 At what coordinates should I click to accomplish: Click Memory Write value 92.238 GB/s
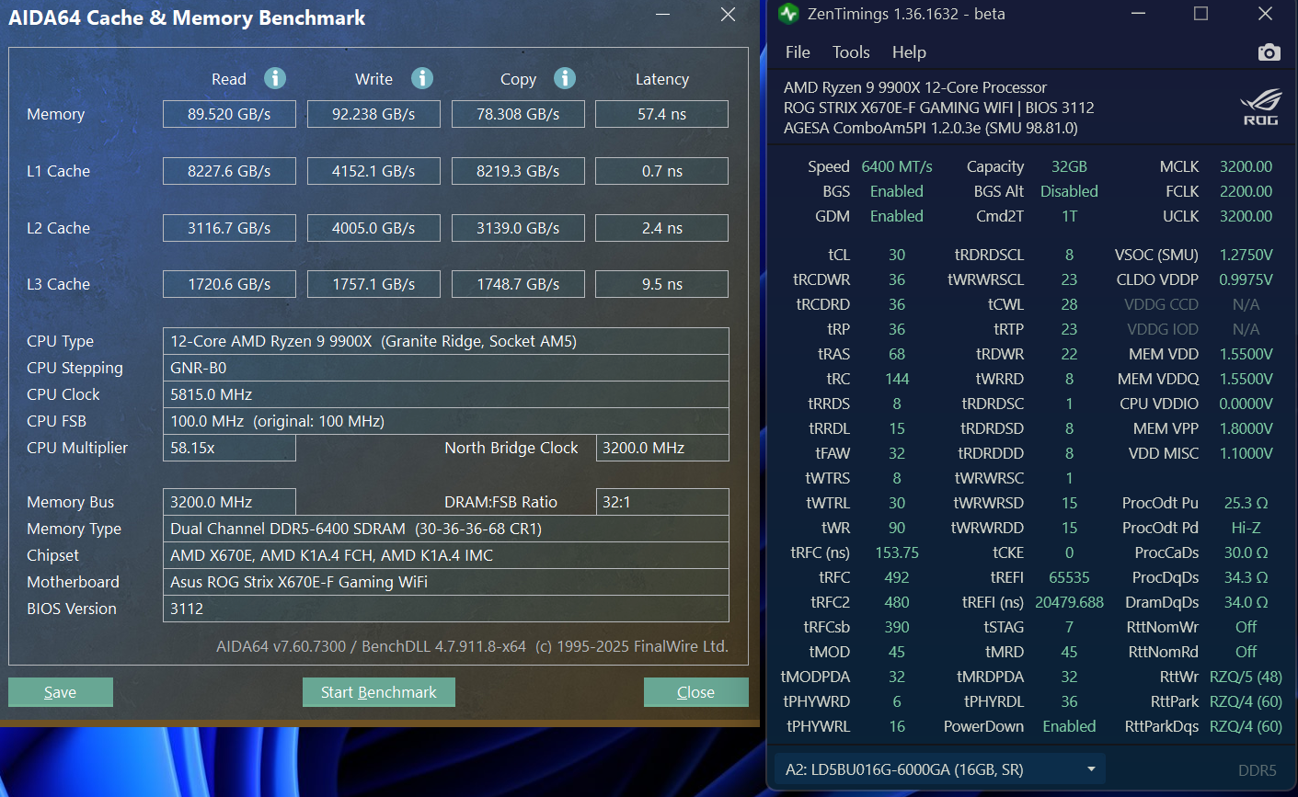pyautogui.click(x=373, y=114)
